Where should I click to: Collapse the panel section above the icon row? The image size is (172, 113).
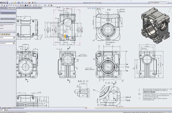[x=15, y=32]
